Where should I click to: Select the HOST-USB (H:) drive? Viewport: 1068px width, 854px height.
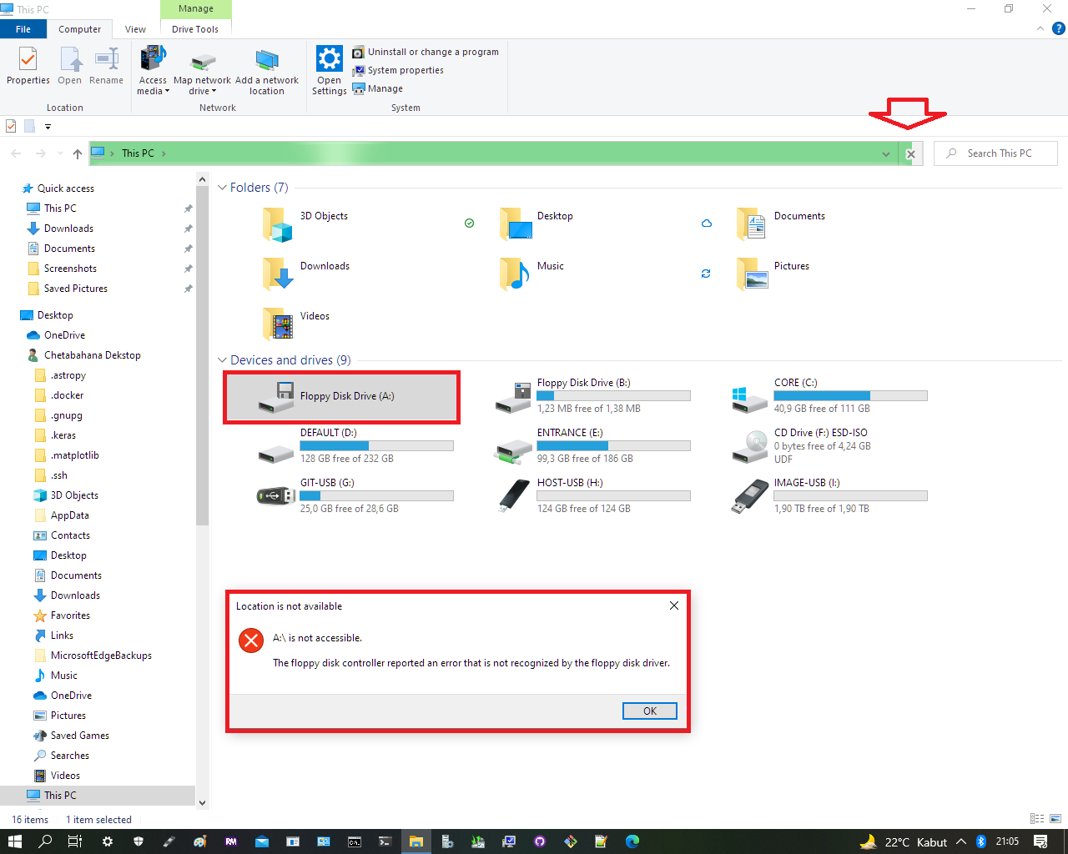coord(594,496)
